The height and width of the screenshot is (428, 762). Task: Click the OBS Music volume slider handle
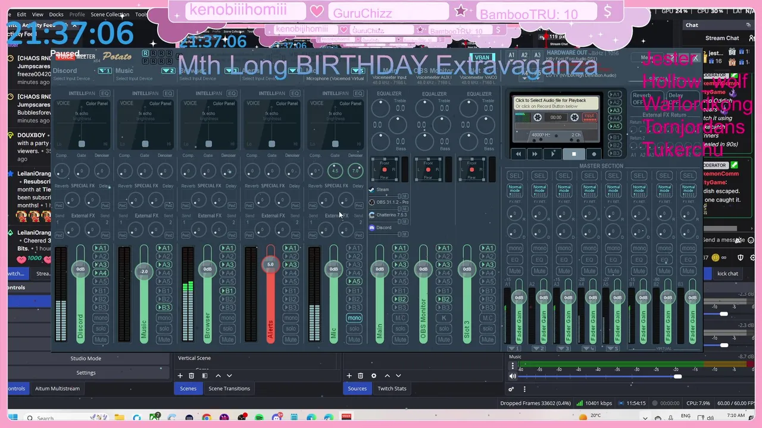click(x=677, y=376)
